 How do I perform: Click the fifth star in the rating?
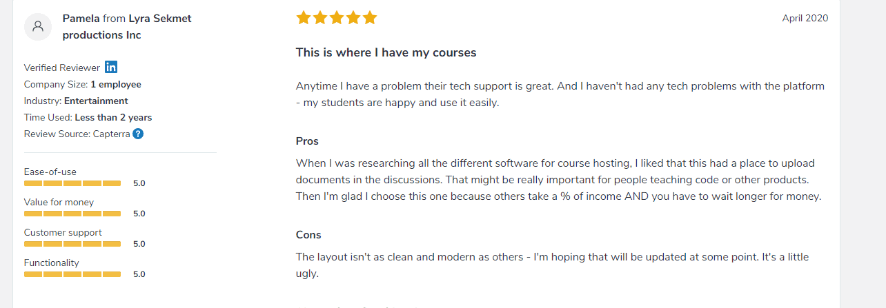[x=370, y=18]
